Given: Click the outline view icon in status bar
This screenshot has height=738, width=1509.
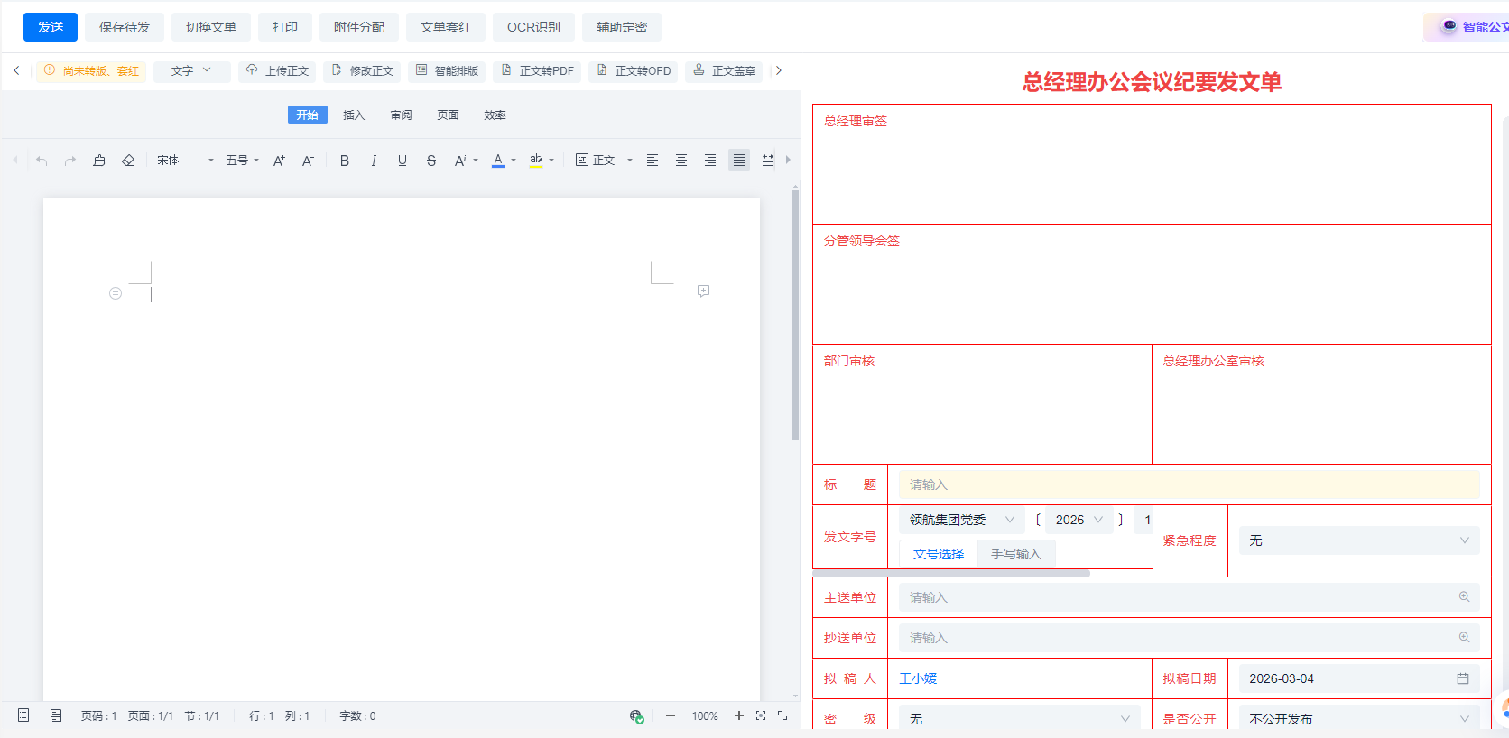Looking at the screenshot, I should tap(56, 715).
